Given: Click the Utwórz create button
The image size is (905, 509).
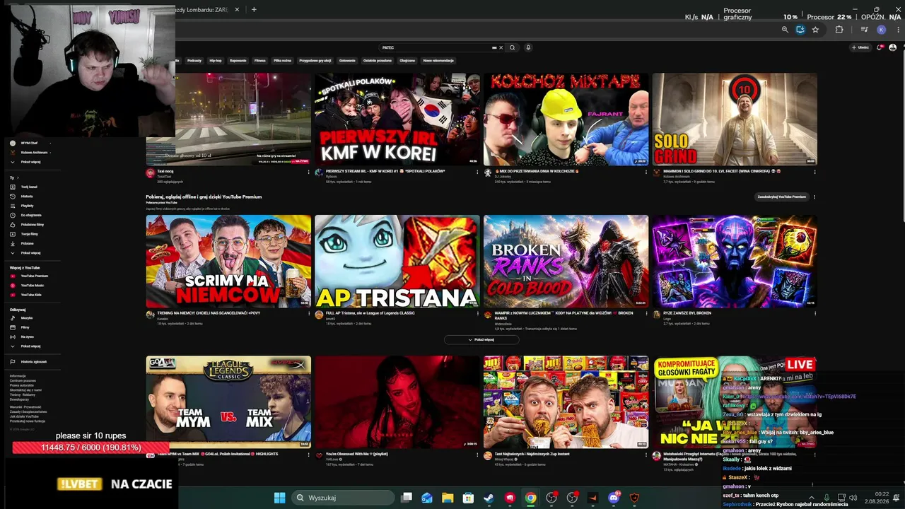Looking at the screenshot, I should 860,47.
